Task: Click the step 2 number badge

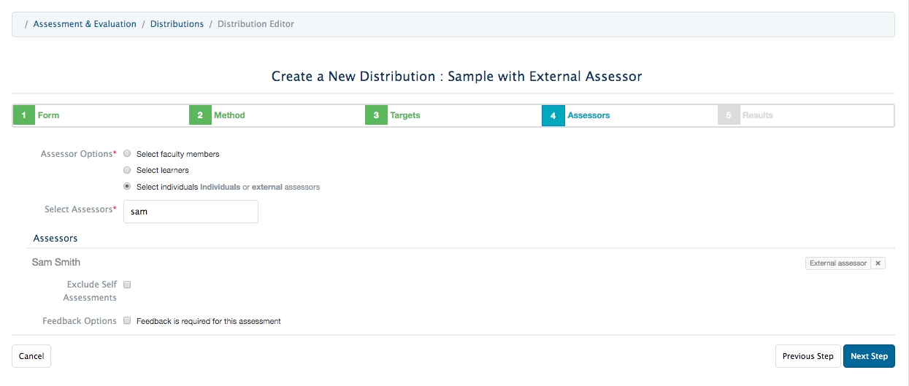Action: pyautogui.click(x=200, y=115)
